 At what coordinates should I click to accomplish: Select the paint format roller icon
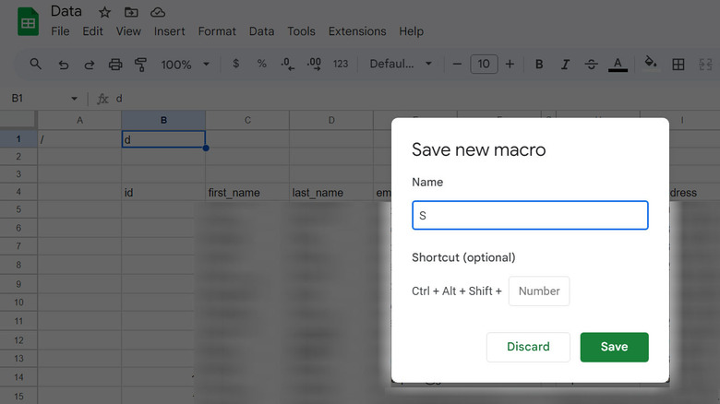click(141, 65)
